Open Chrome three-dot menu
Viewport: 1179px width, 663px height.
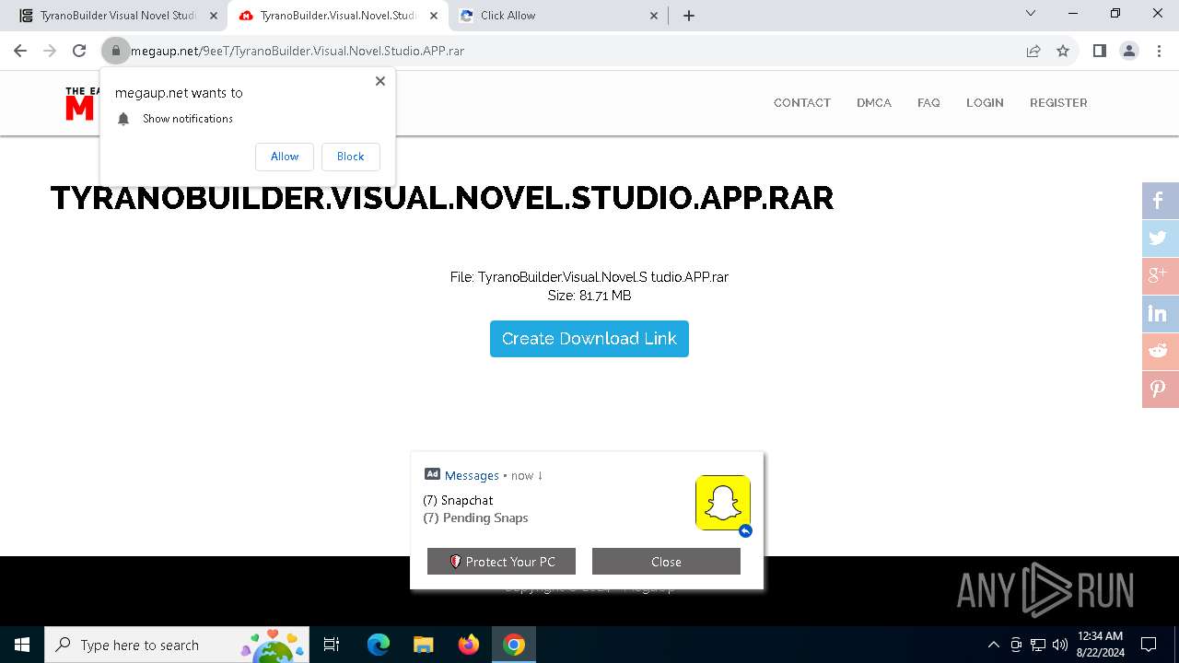pos(1159,51)
